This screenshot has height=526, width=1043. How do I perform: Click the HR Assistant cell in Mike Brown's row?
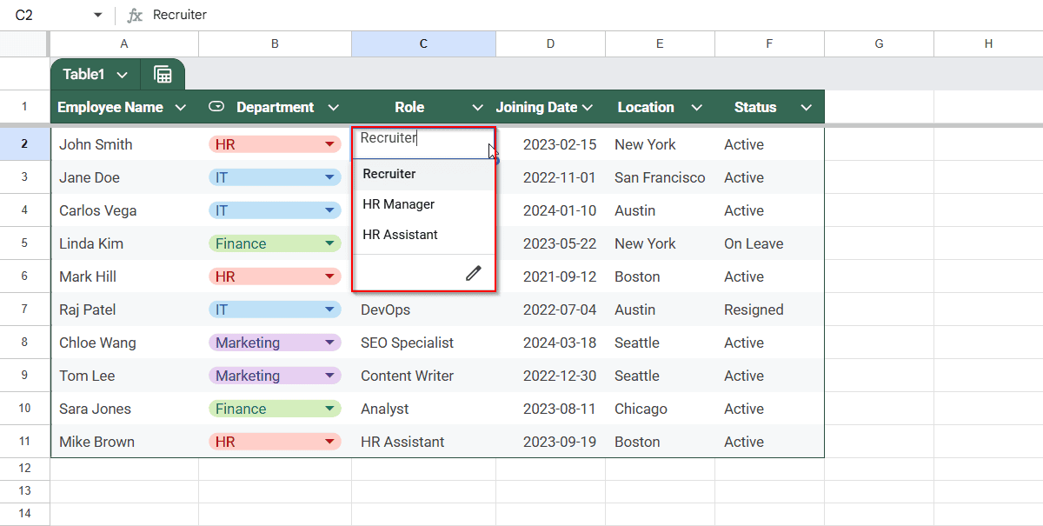coord(423,442)
